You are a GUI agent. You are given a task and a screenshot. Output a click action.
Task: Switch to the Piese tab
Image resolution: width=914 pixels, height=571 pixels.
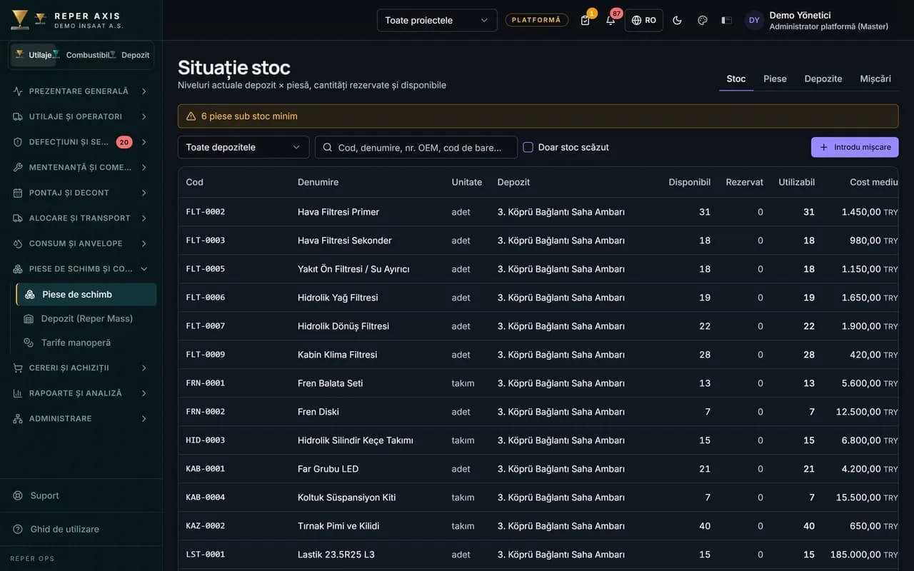pos(775,79)
